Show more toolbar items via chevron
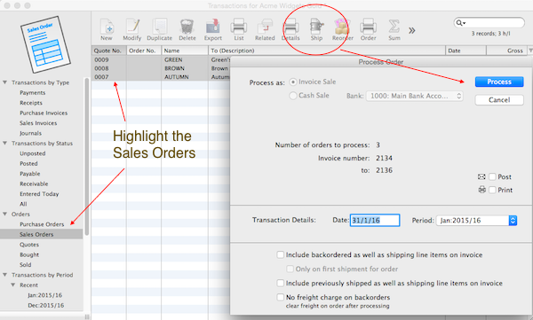Viewport: 533px width, 320px height. (412, 30)
